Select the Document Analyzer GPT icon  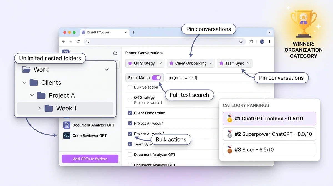pyautogui.click(x=67, y=125)
